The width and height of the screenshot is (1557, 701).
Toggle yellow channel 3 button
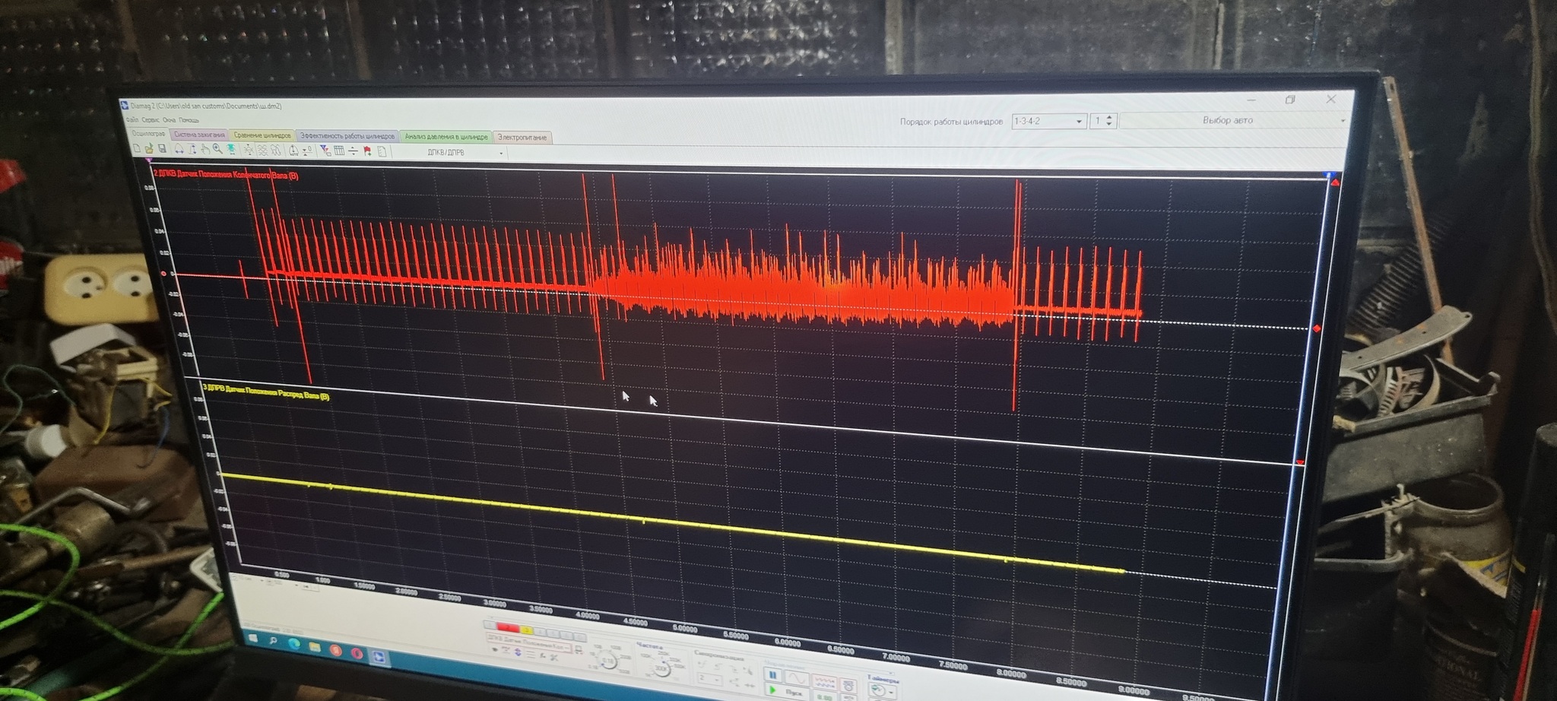click(x=526, y=630)
